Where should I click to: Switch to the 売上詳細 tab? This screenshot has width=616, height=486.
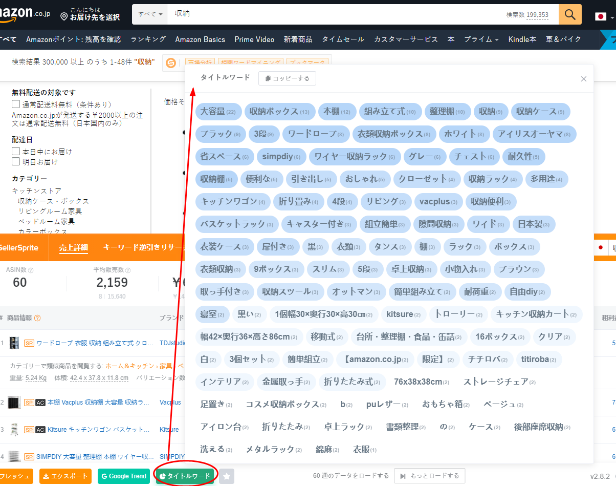(74, 248)
